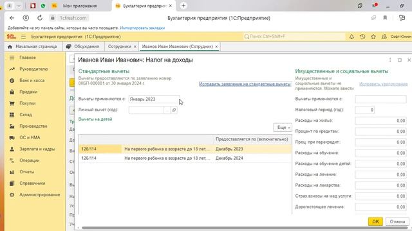
Task: Focus the 1C search field
Action: click(294, 37)
